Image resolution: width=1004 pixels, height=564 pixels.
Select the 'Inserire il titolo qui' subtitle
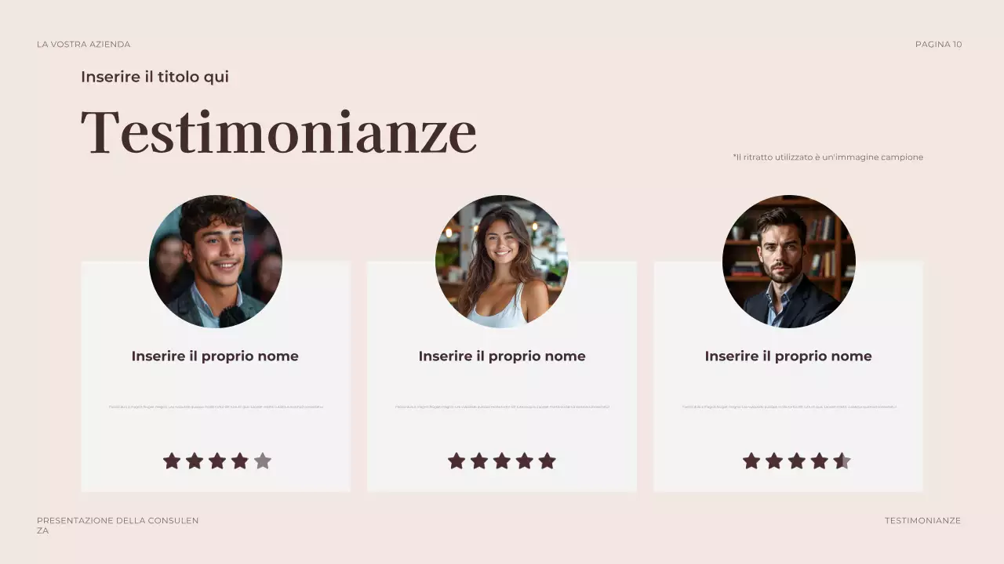155,77
